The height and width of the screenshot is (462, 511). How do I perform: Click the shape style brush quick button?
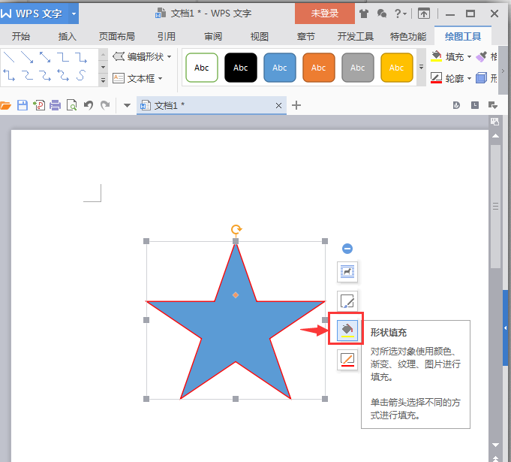[x=347, y=301]
